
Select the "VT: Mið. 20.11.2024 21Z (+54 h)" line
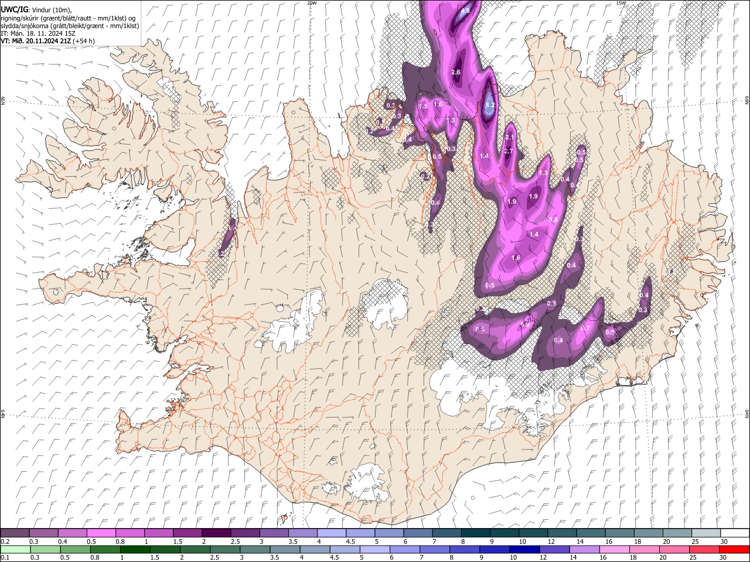point(48,41)
